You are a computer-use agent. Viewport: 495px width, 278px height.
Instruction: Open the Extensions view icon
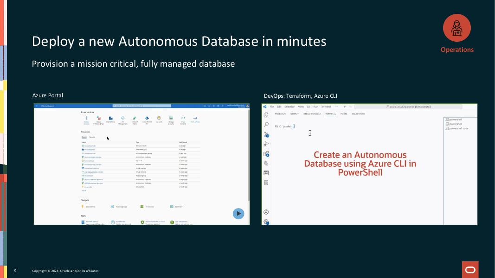(x=266, y=154)
